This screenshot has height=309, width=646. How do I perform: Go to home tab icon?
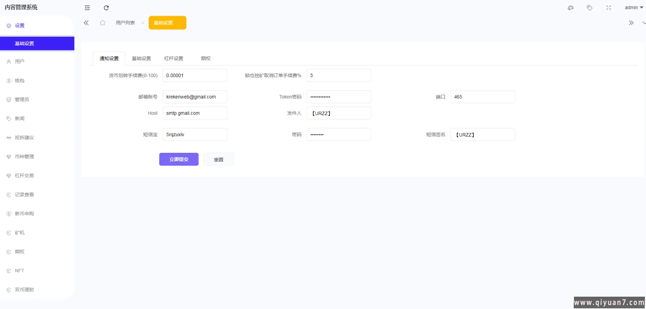[x=102, y=23]
